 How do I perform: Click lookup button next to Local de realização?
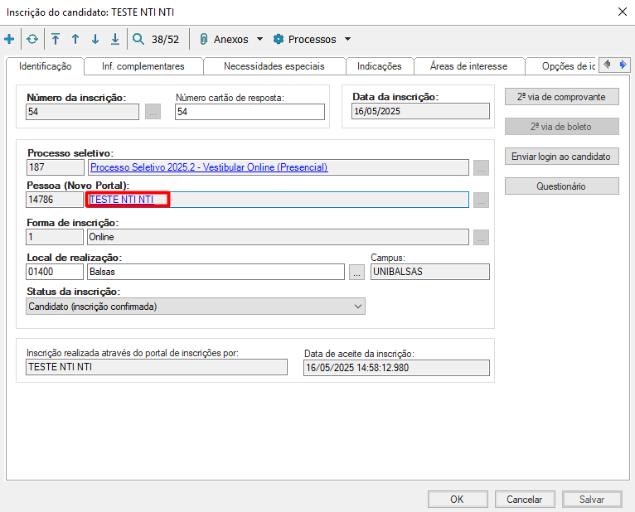356,273
